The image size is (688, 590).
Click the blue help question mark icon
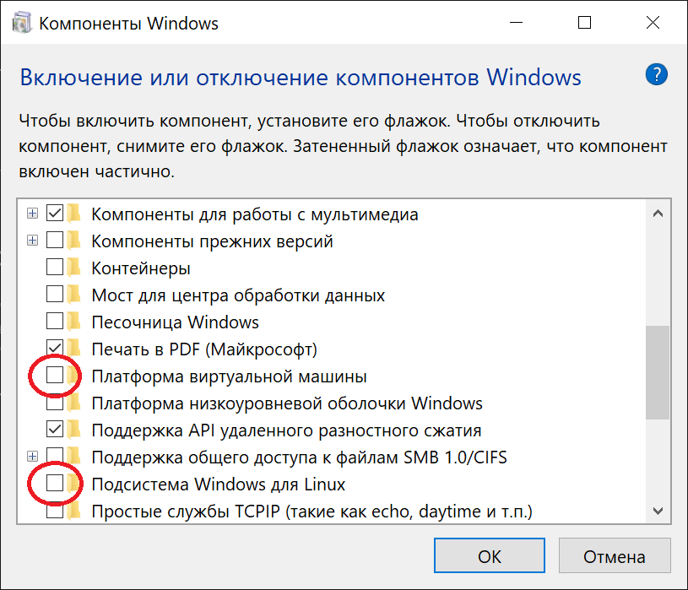656,74
